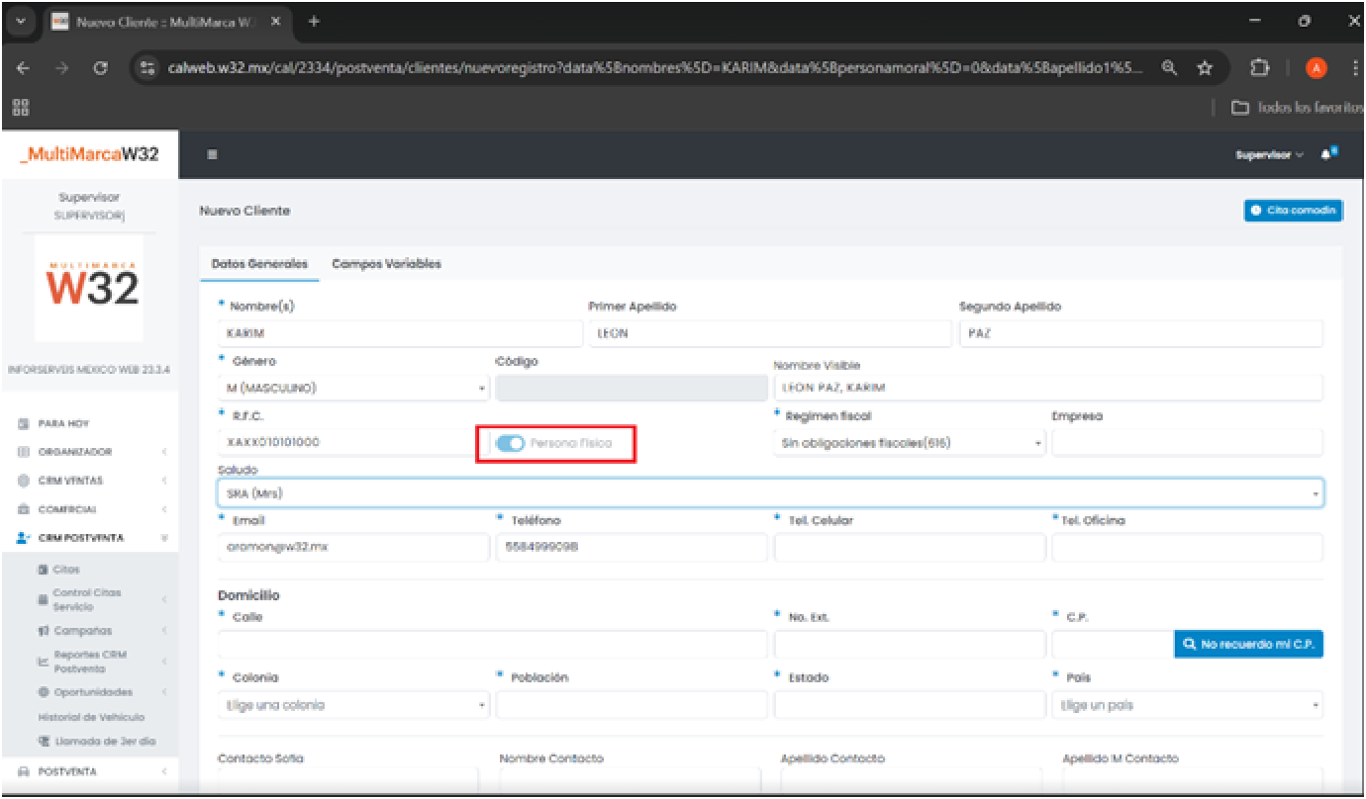The width and height of the screenshot is (1366, 799).
Task: Open the browser extensions puzzle icon
Action: point(1259,68)
